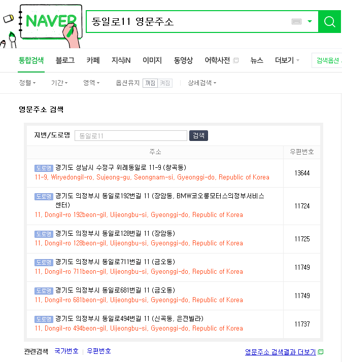Click the English address Dongil-ro 681beon-gil
This screenshot has width=342, height=362.
click(139, 300)
